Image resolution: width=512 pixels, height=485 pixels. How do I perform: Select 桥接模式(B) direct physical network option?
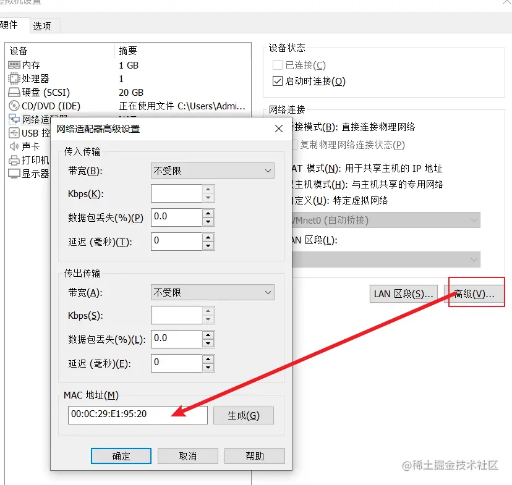click(353, 127)
